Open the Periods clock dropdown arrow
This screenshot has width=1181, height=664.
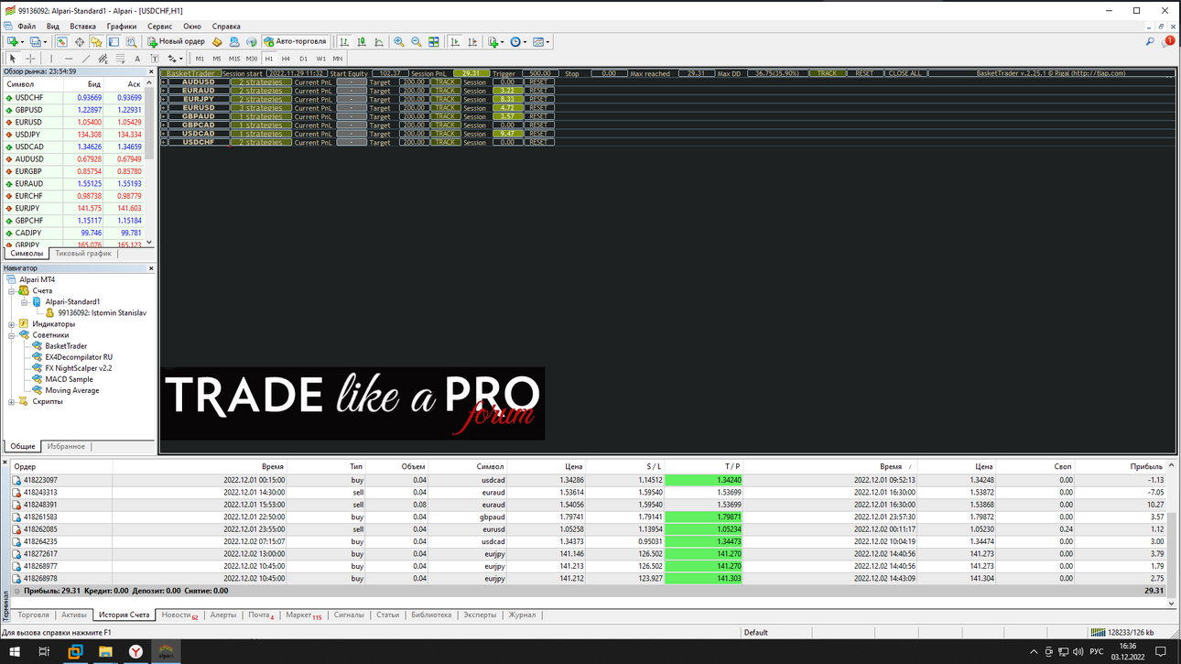point(525,42)
